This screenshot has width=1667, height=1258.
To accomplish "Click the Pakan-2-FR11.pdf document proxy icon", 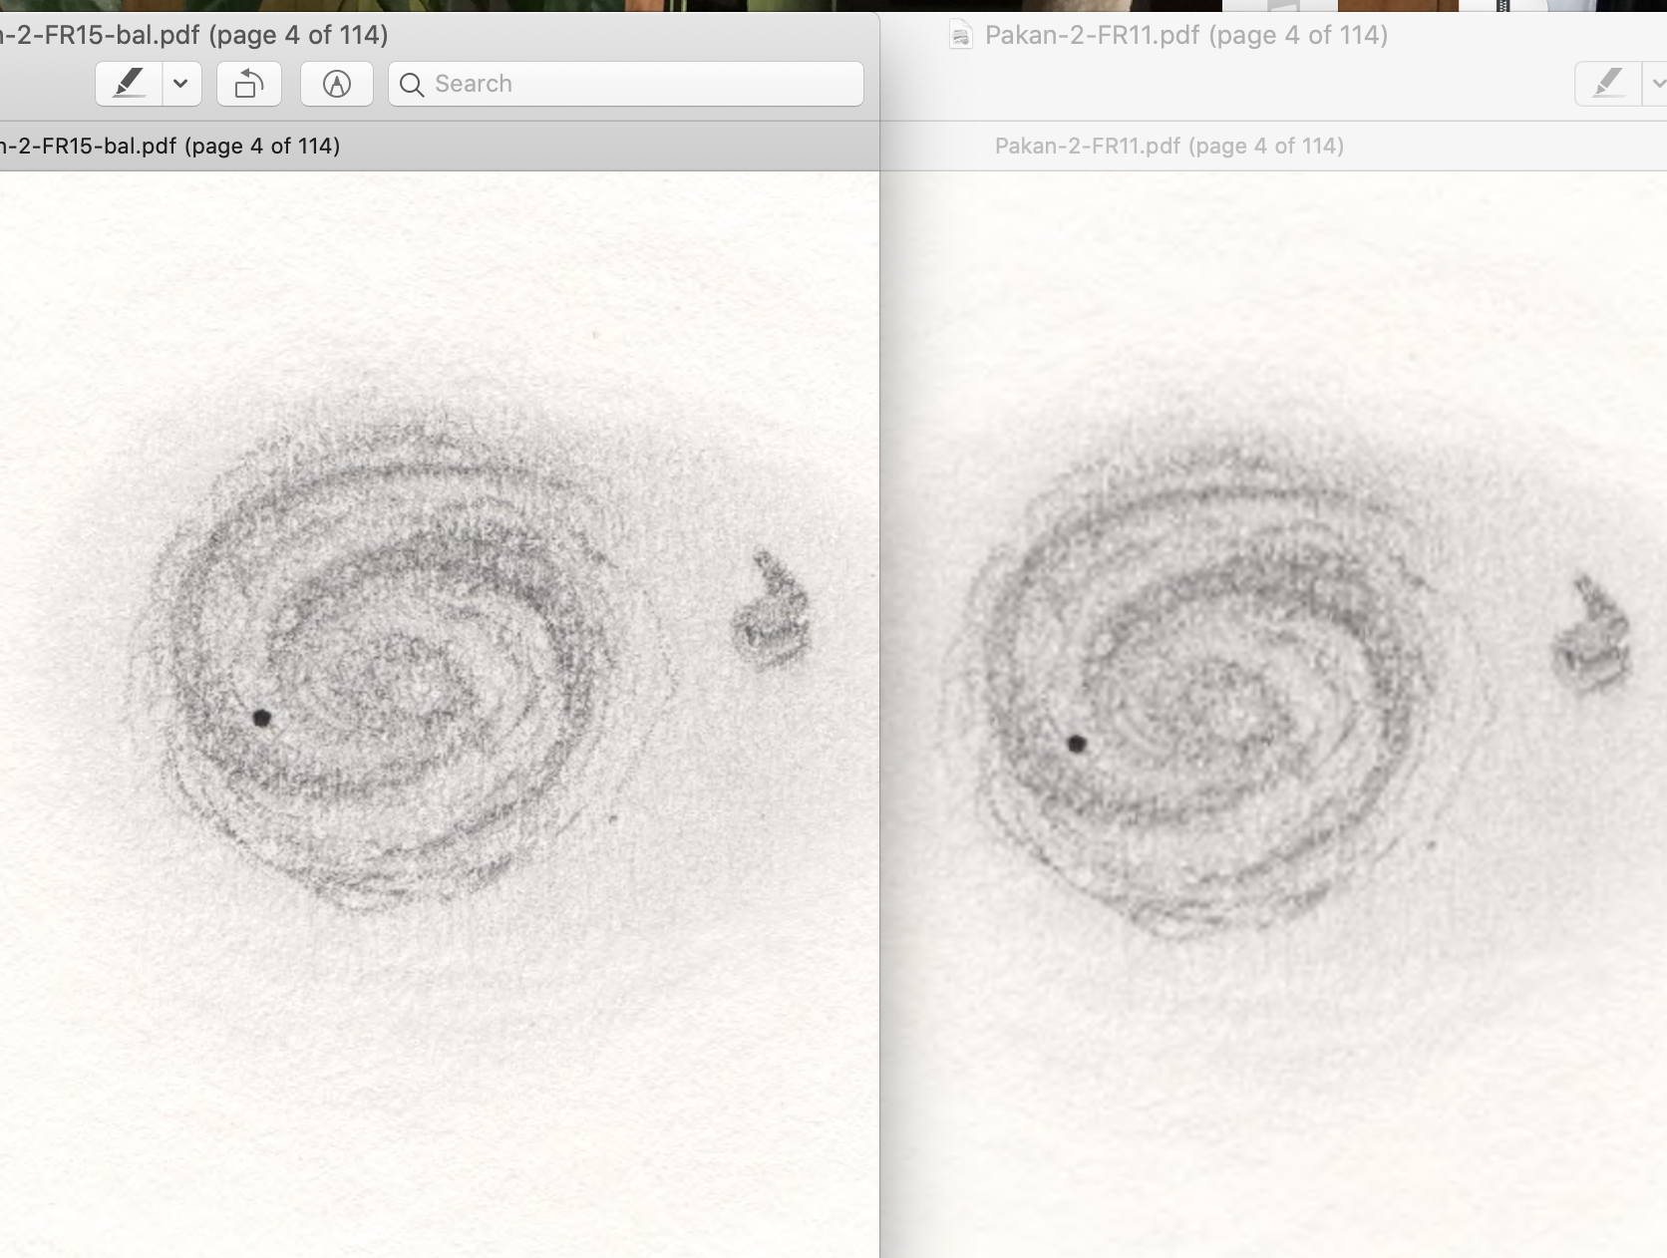I will pos(960,36).
